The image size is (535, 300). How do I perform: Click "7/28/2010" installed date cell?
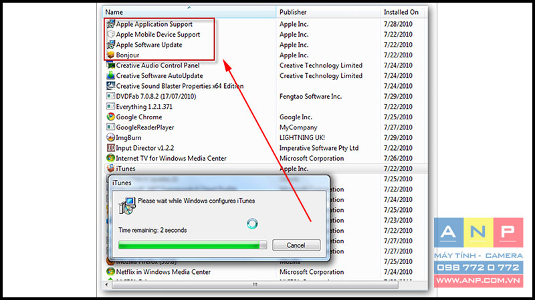398,24
